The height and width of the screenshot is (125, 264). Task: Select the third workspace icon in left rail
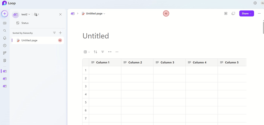pyautogui.click(x=5, y=86)
